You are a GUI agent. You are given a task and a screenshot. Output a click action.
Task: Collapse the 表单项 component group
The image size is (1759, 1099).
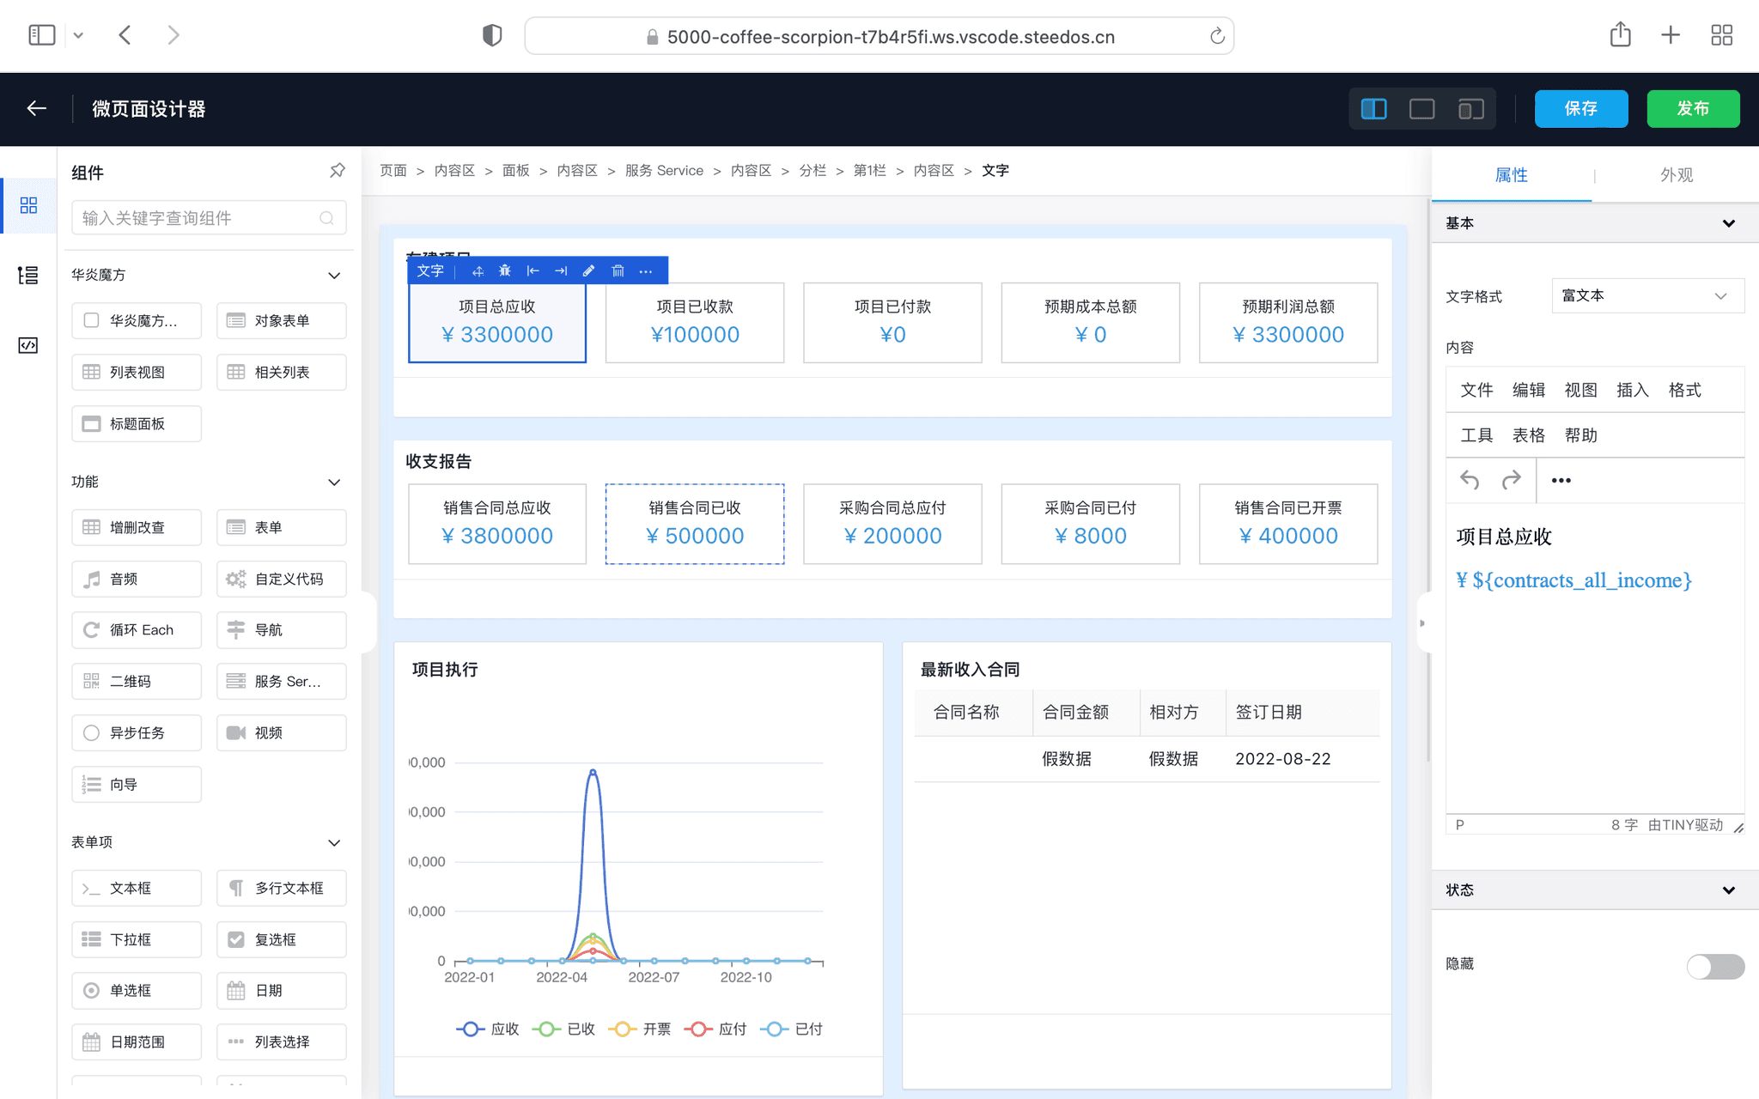point(335,842)
